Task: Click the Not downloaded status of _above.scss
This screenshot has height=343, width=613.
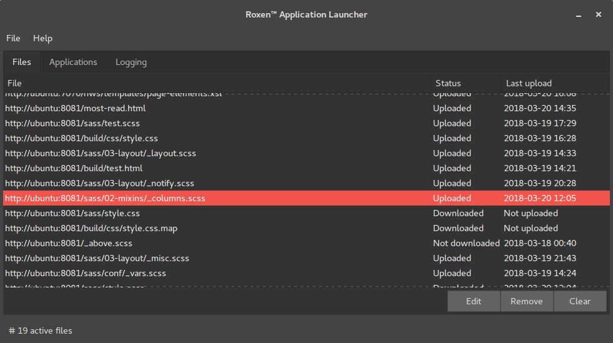Action: click(x=466, y=243)
